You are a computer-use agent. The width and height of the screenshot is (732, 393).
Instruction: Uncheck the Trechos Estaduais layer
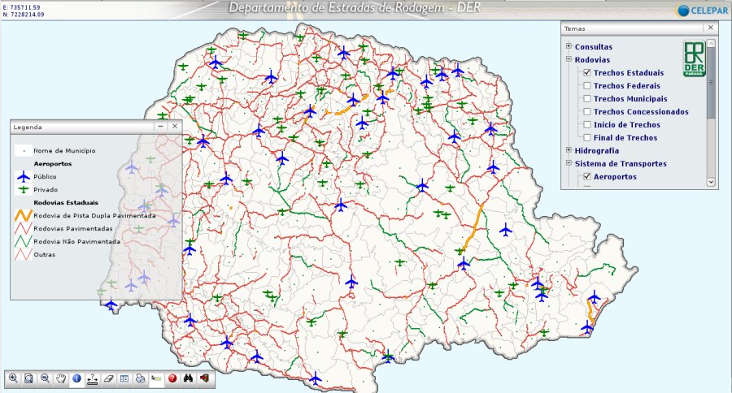click(586, 73)
